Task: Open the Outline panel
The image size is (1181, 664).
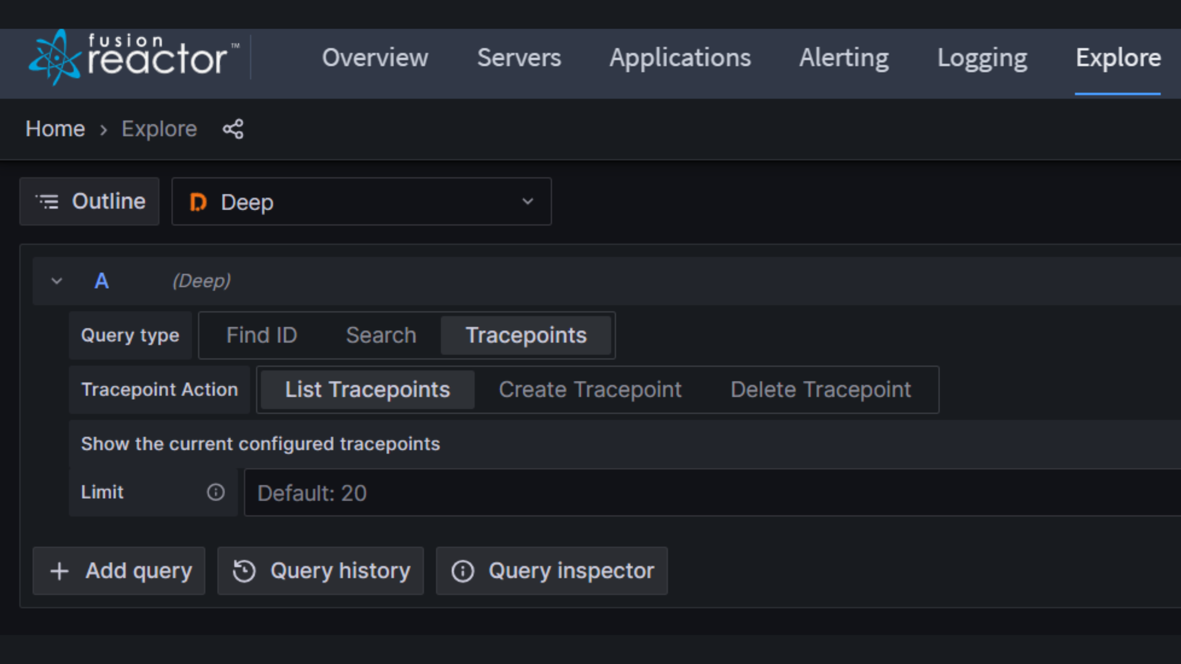Action: pyautogui.click(x=89, y=202)
